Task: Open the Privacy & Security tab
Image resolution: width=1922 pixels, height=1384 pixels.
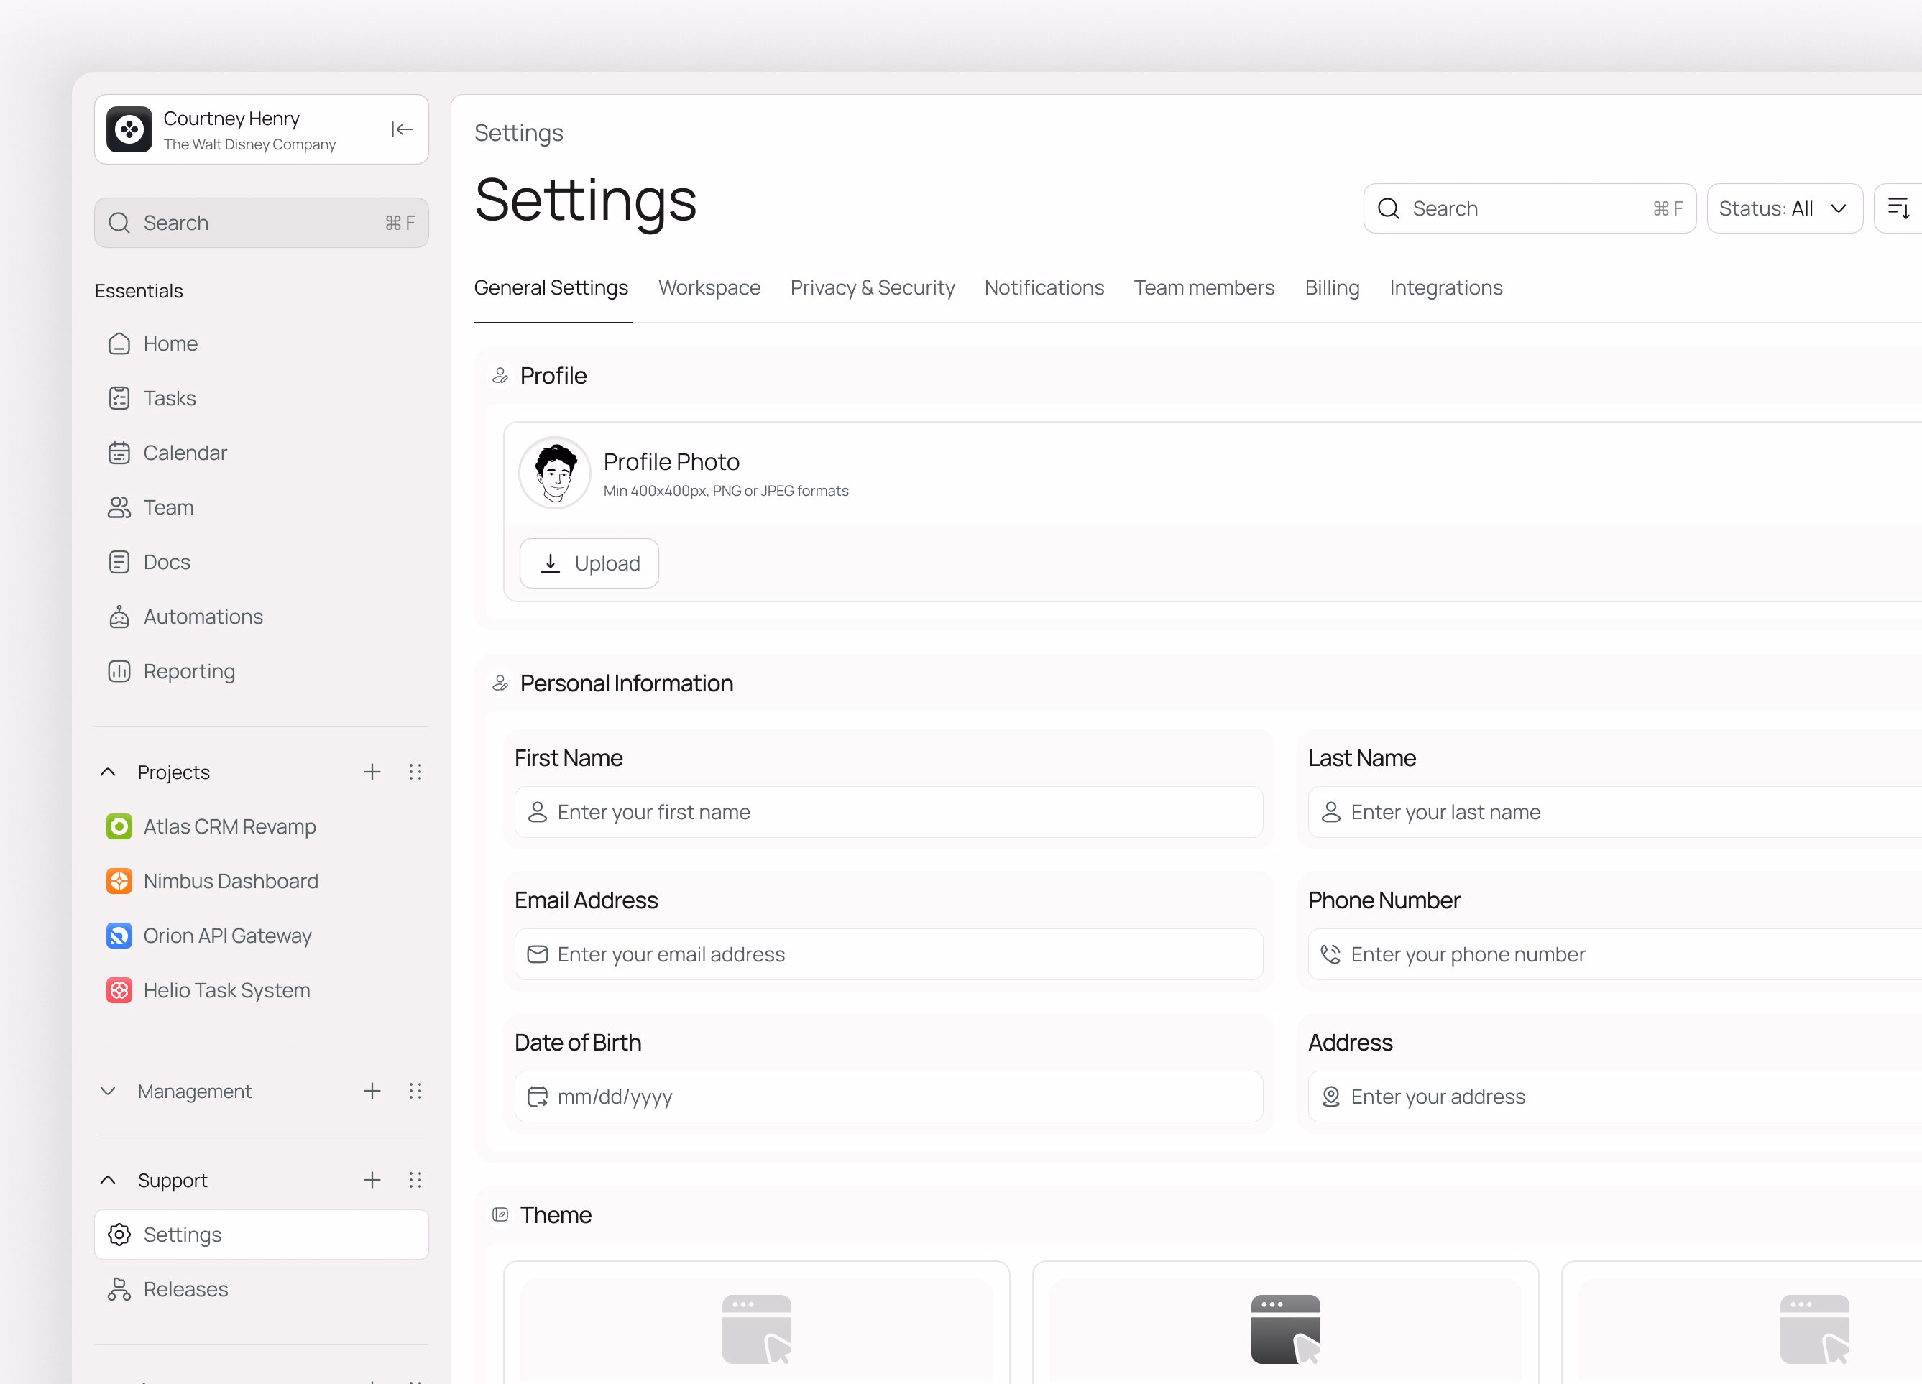Action: click(x=873, y=288)
